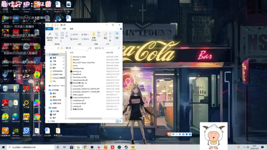Click the up-arrow parent folder navigation icon
The height and width of the screenshot is (150, 267).
(x=58, y=48)
